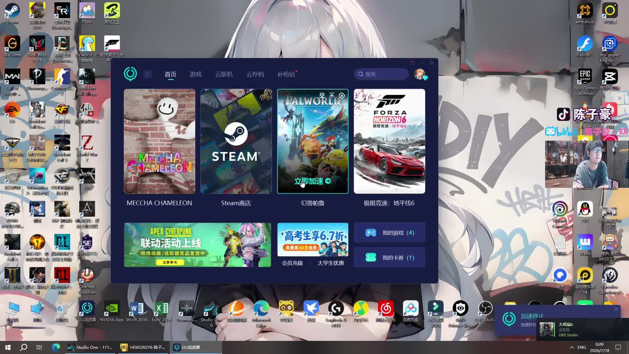Open the hamburger menu in title bar
629x354 pixels.
click(412, 62)
